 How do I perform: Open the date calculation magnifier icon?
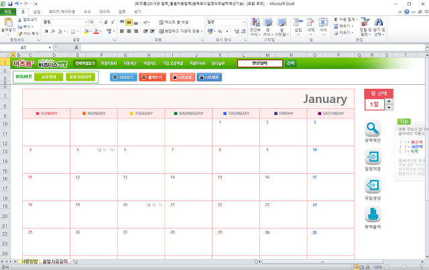373,129
